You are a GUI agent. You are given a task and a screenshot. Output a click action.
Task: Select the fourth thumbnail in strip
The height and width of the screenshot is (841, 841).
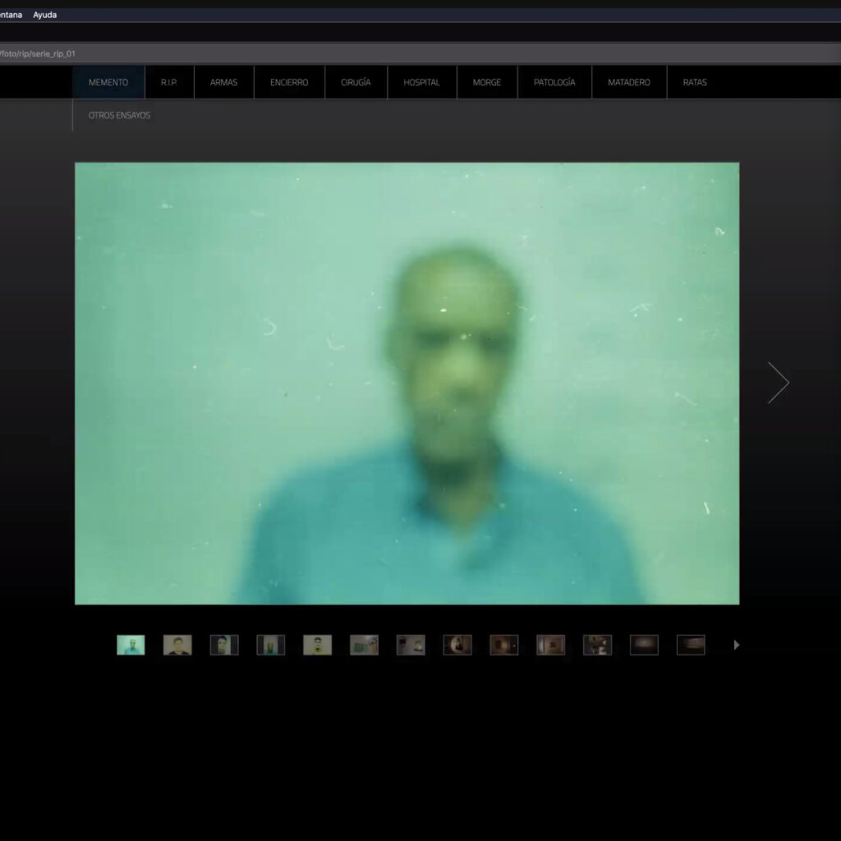click(271, 645)
